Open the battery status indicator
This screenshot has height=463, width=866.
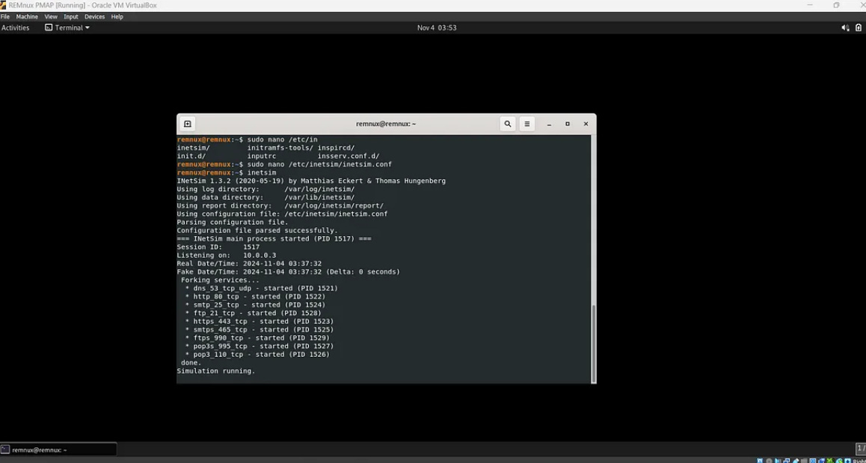859,28
